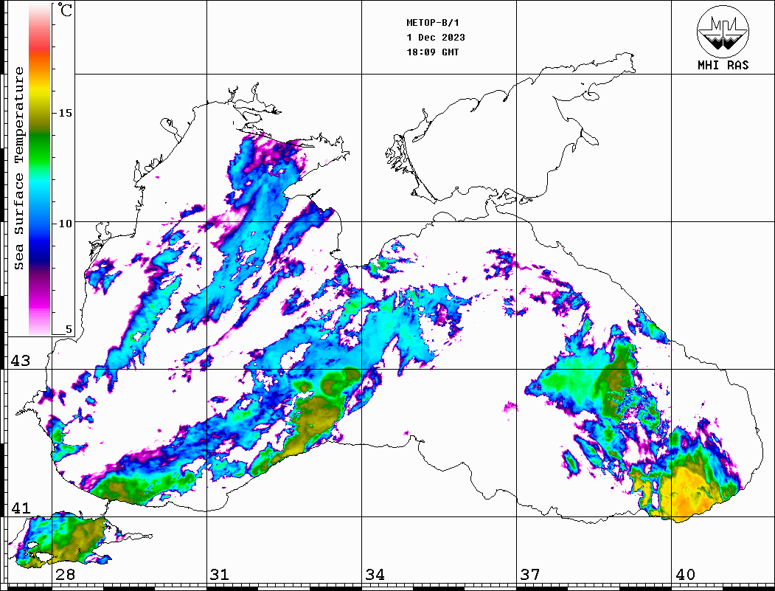775x591 pixels.
Task: Click the °C unit label
Action: tap(65, 10)
